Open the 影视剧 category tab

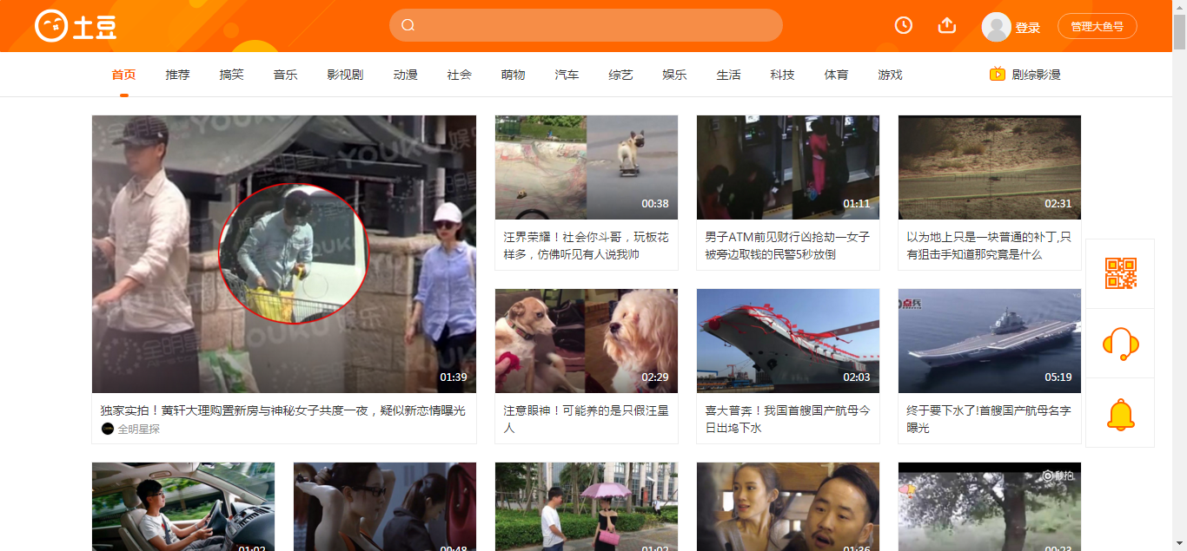click(x=346, y=75)
